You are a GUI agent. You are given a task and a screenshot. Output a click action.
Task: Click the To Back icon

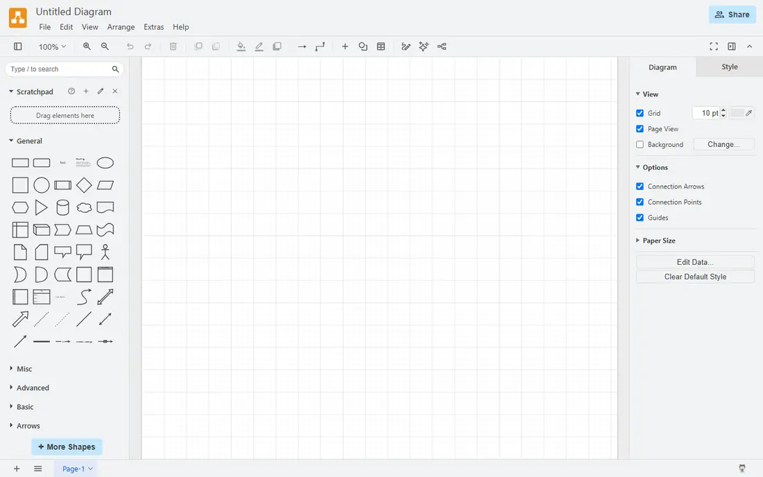216,46
